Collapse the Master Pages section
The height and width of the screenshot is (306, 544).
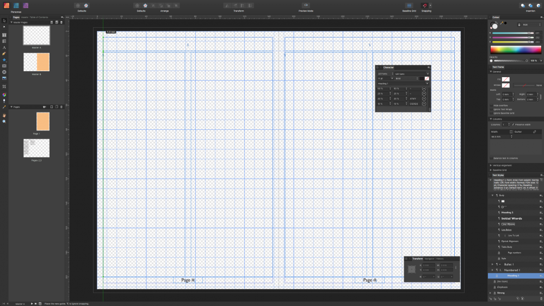click(11, 22)
